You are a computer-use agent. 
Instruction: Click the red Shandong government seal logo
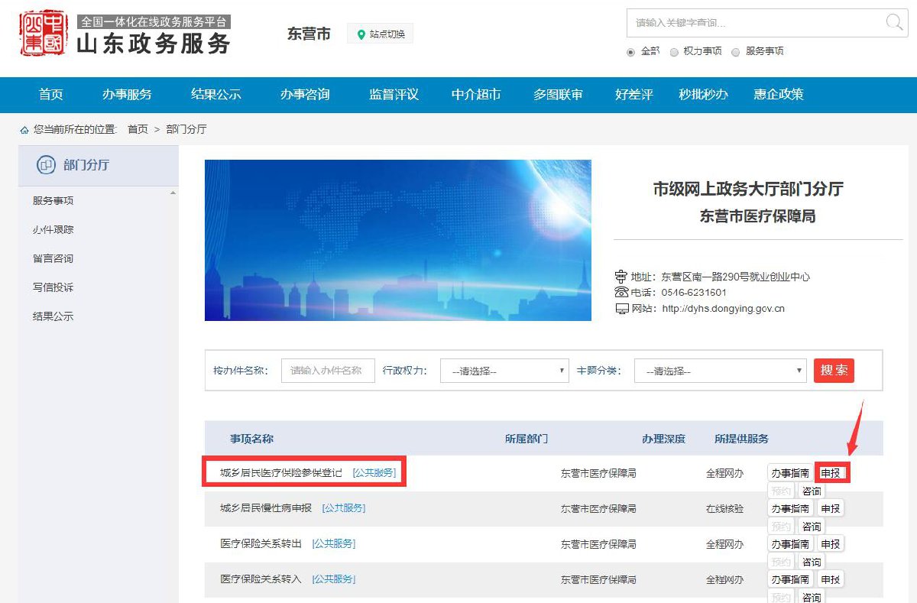pos(42,34)
